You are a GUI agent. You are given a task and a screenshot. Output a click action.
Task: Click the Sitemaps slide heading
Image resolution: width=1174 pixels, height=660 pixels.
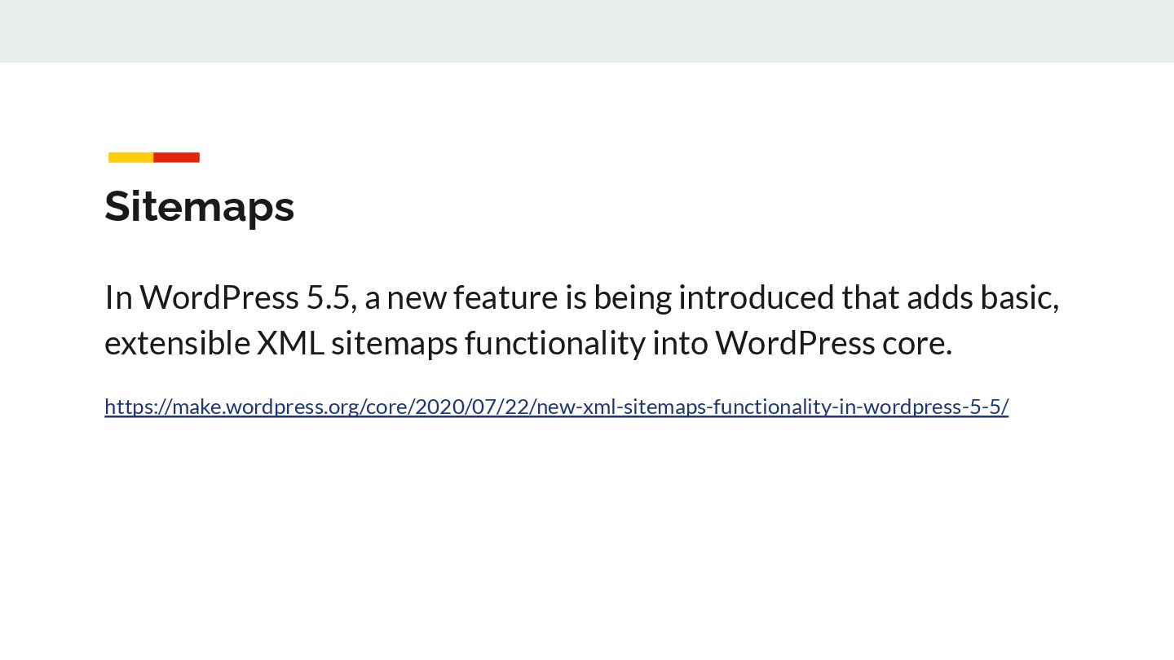click(x=200, y=205)
